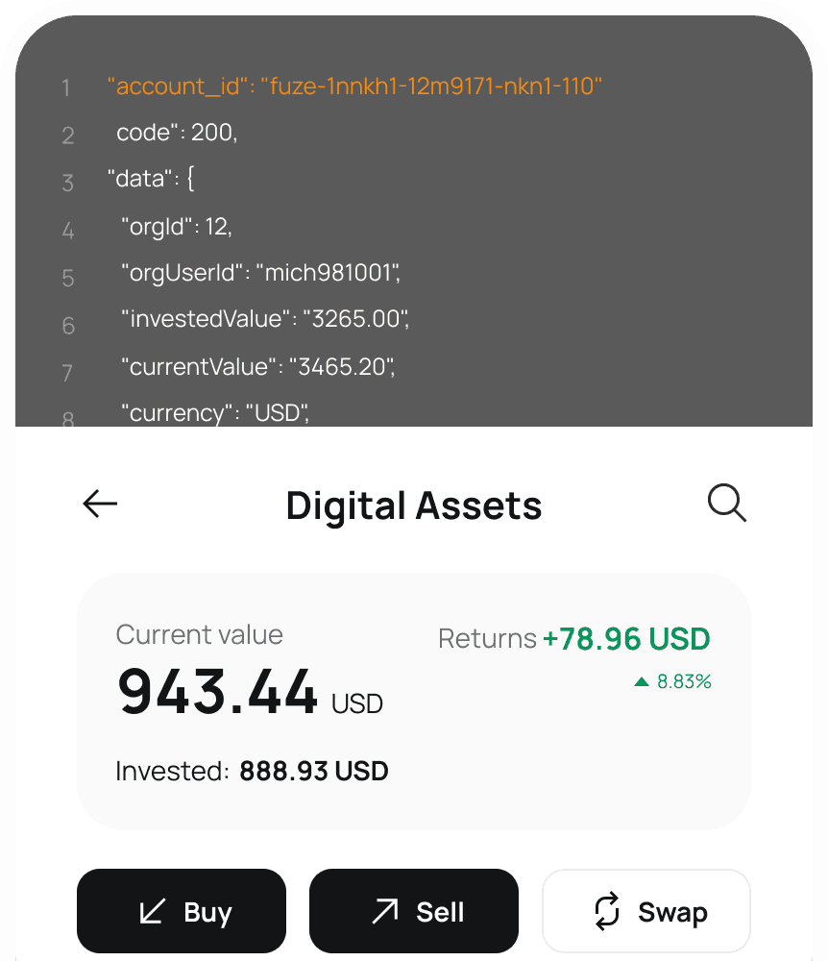Click the green upward triangle indicator
Screen dimensions: 828x961
tap(641, 681)
